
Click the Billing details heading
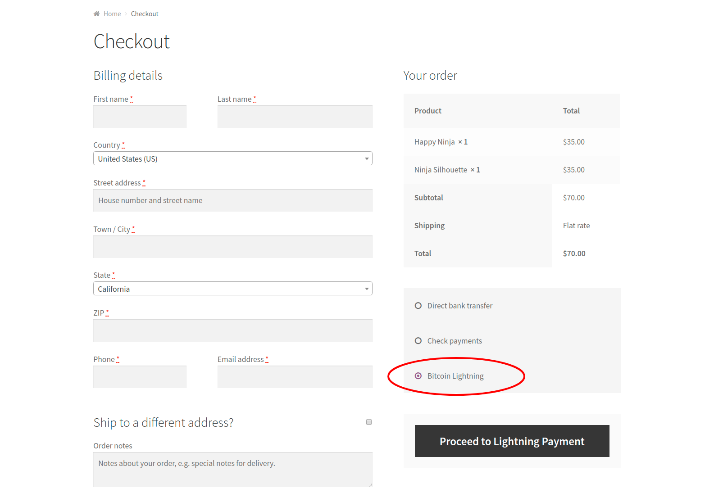click(128, 76)
